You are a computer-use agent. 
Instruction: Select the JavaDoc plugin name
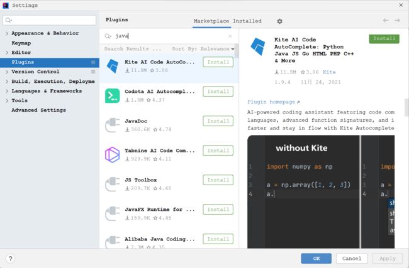point(136,121)
